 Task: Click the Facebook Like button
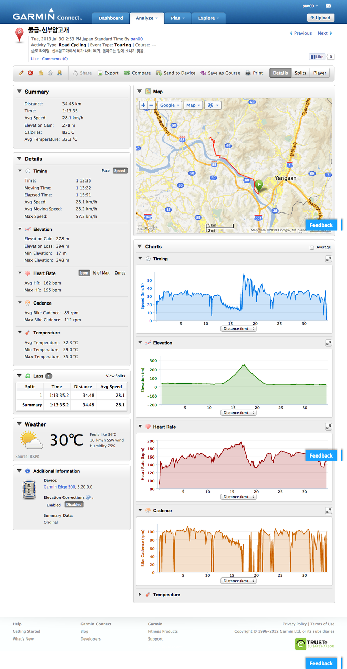pos(317,57)
